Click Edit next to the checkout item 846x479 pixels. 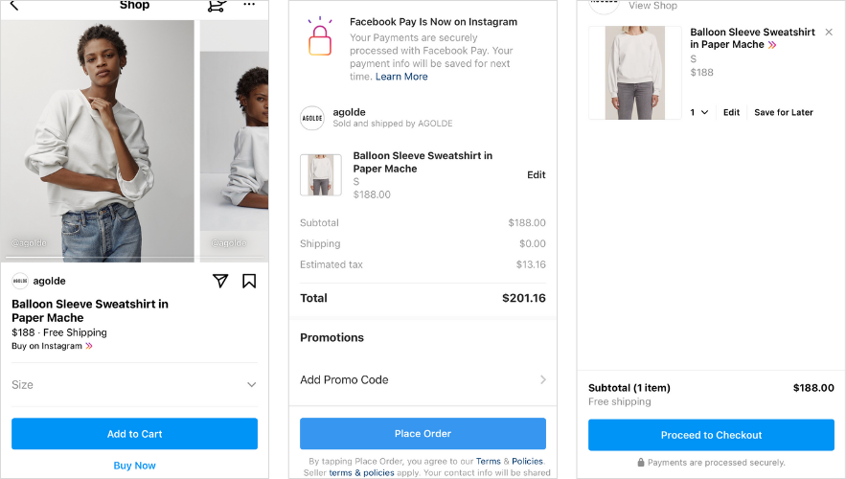tap(536, 174)
